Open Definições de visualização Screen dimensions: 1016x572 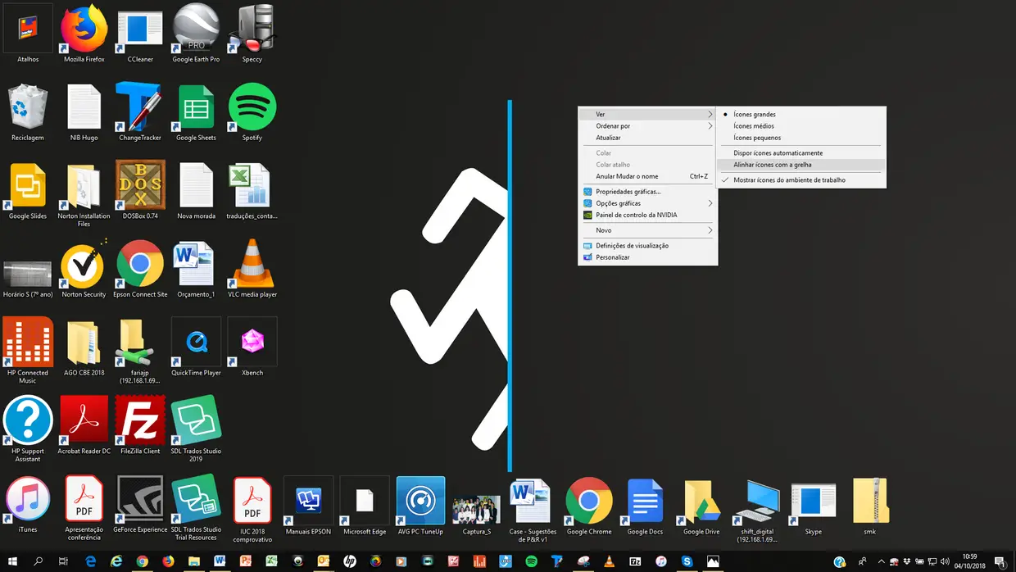(647, 246)
